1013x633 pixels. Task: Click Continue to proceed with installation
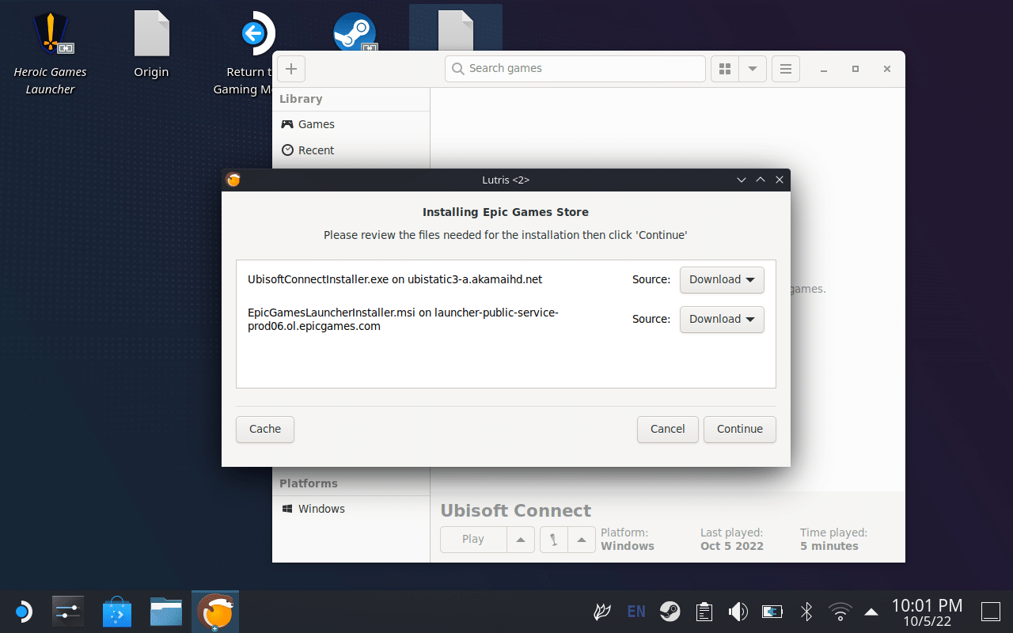tap(740, 429)
